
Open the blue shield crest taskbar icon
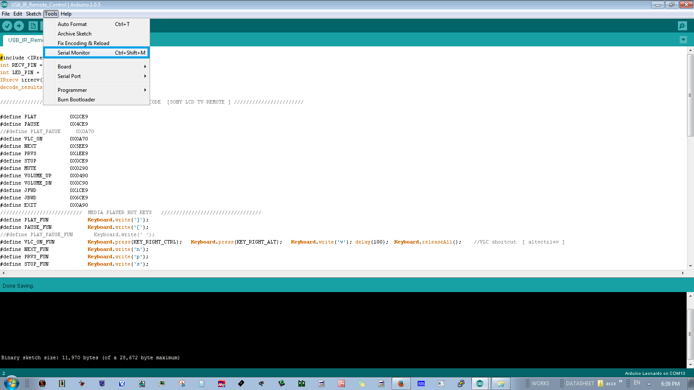[x=102, y=383]
